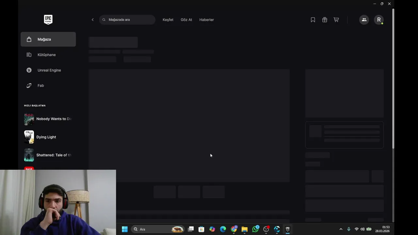The width and height of the screenshot is (418, 235).
Task: Click the Mağazada ara search field
Action: 127,20
